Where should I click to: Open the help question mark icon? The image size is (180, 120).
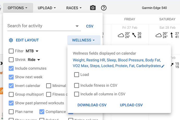104,8
